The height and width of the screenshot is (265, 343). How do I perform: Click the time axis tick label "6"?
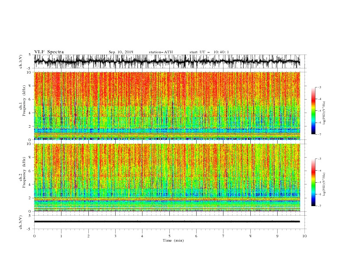[x=196, y=236]
